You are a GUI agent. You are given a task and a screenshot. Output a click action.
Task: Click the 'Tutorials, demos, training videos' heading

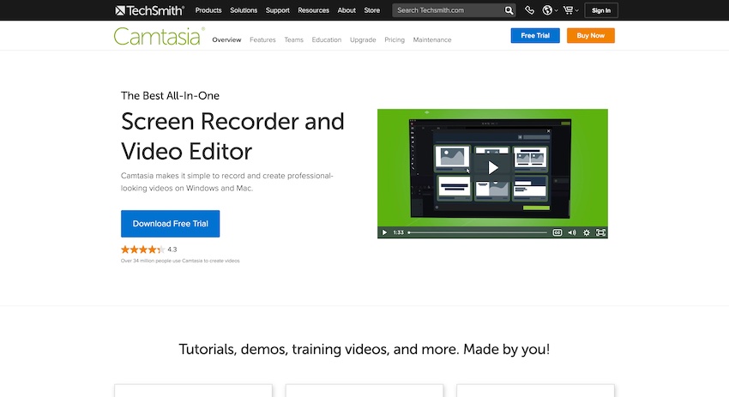tap(364, 349)
